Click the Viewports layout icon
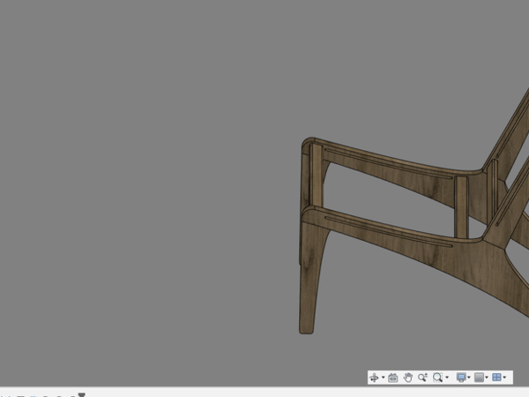 [496, 378]
